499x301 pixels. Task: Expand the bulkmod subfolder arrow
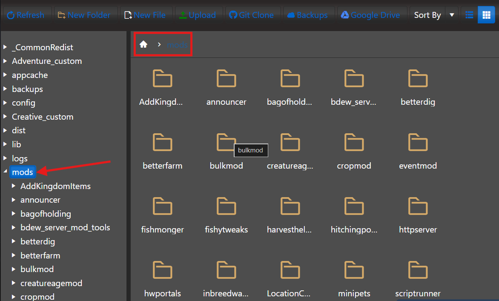[x=13, y=269]
